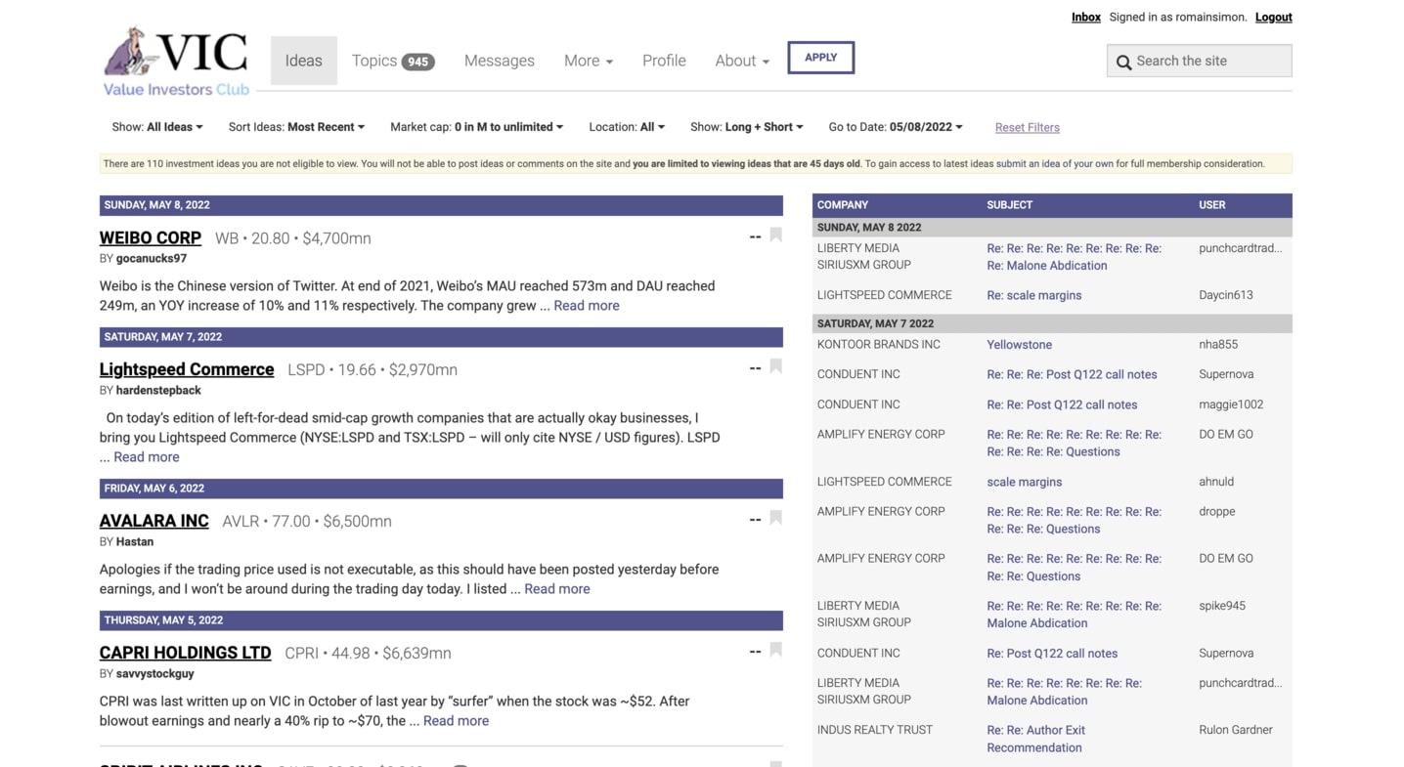
Task: Open ahnuld's scale margins message
Action: point(1024,482)
